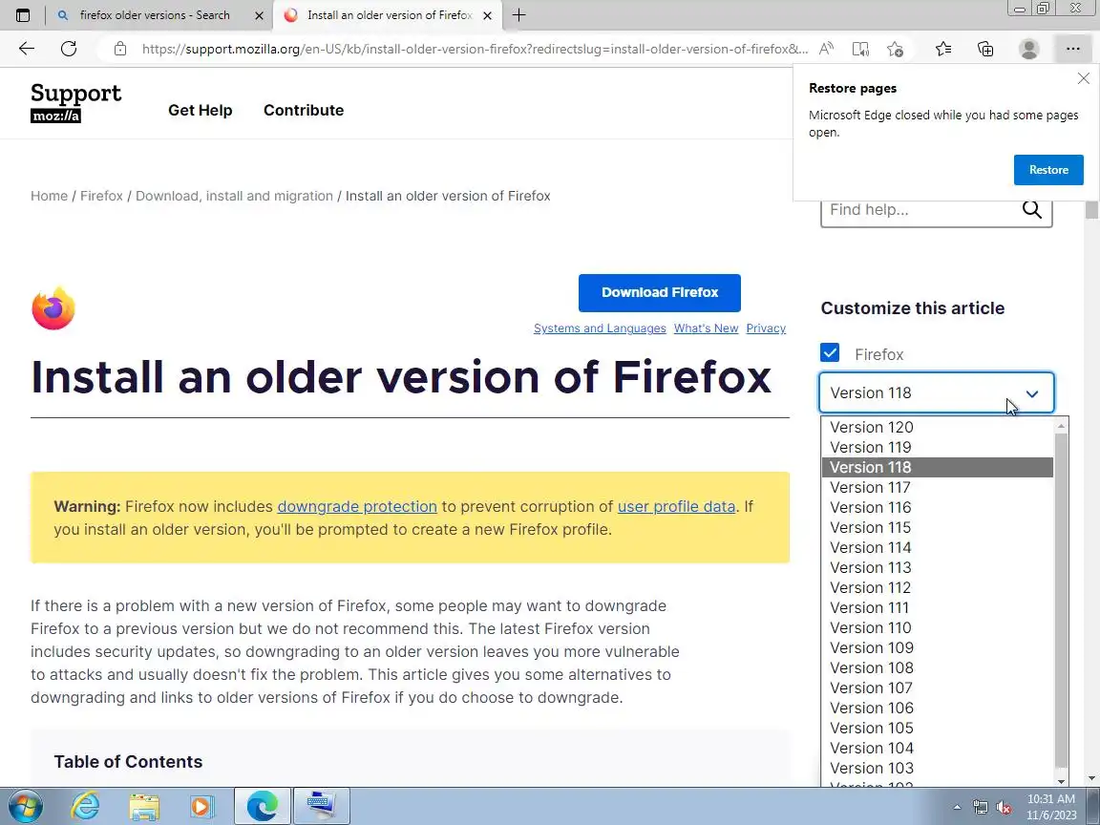Close the firefox older versions Search tab

click(259, 14)
